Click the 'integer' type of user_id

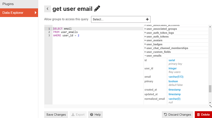tap(173, 68)
